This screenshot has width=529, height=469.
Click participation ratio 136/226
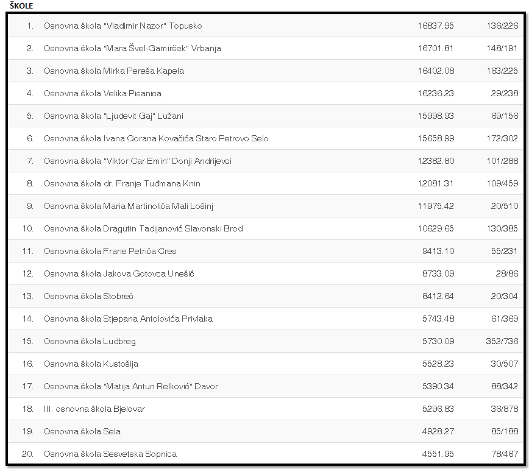pos(502,26)
